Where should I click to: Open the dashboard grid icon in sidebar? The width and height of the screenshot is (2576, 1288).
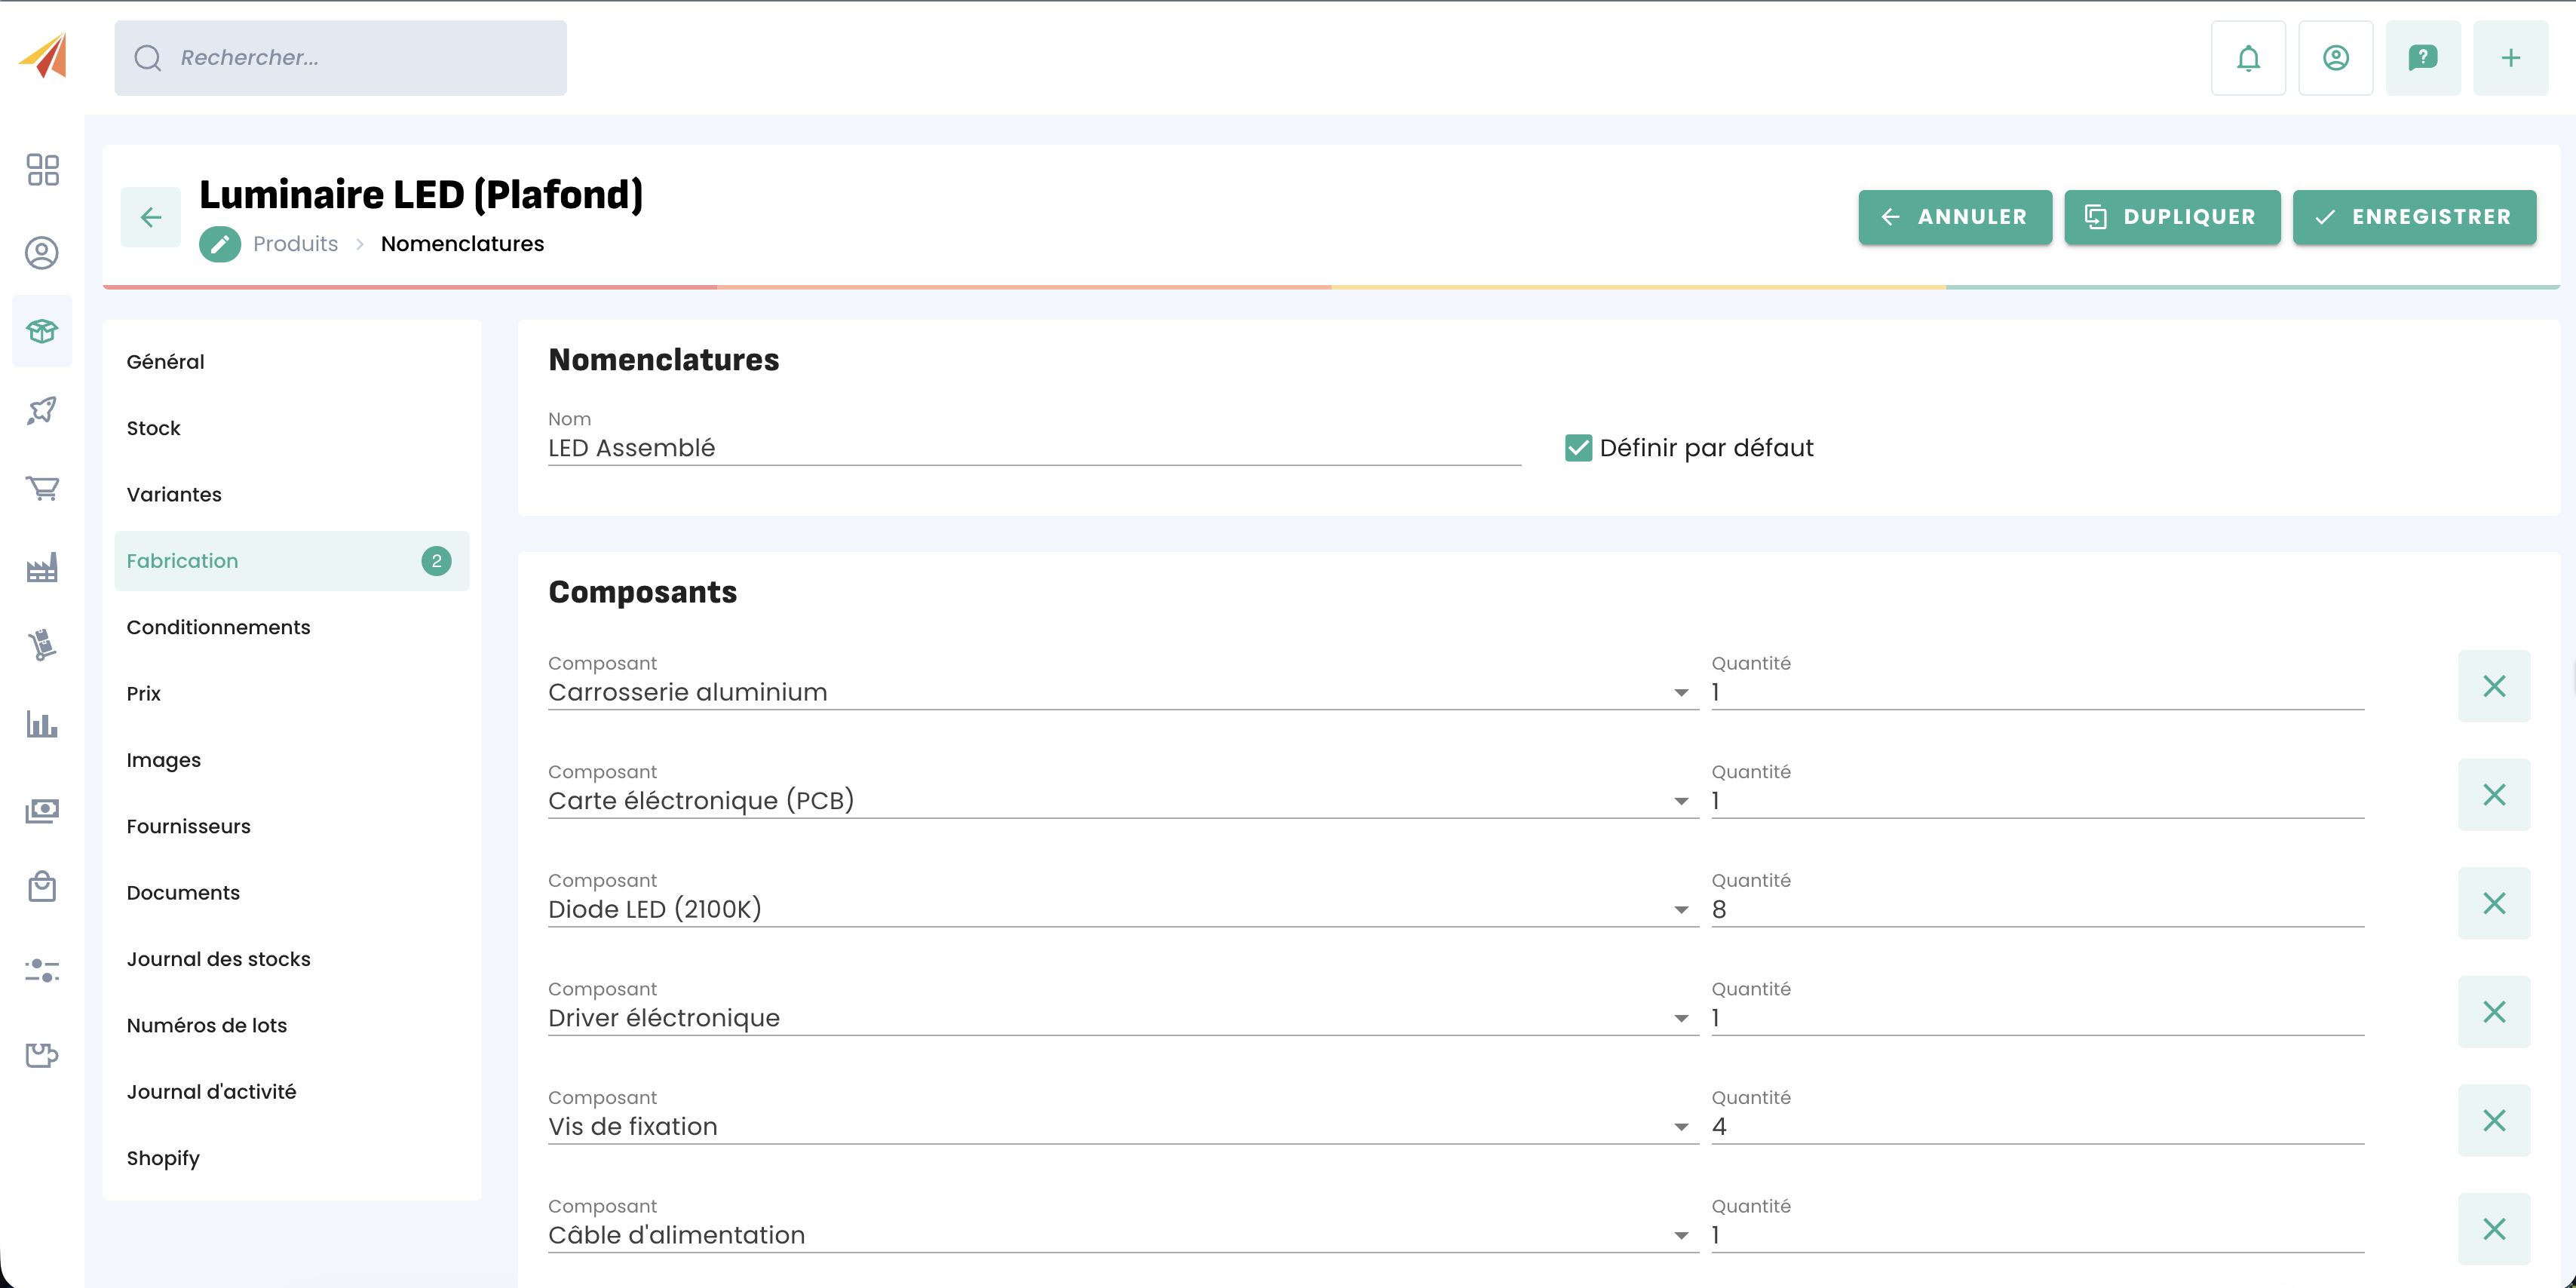point(42,170)
